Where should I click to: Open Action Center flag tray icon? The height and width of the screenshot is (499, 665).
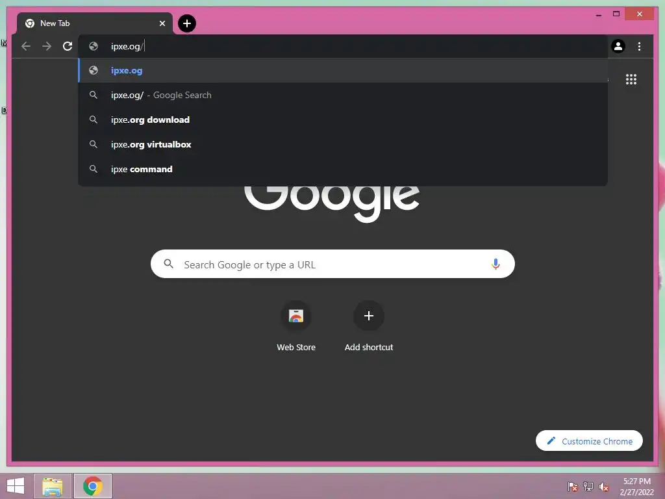click(x=573, y=486)
